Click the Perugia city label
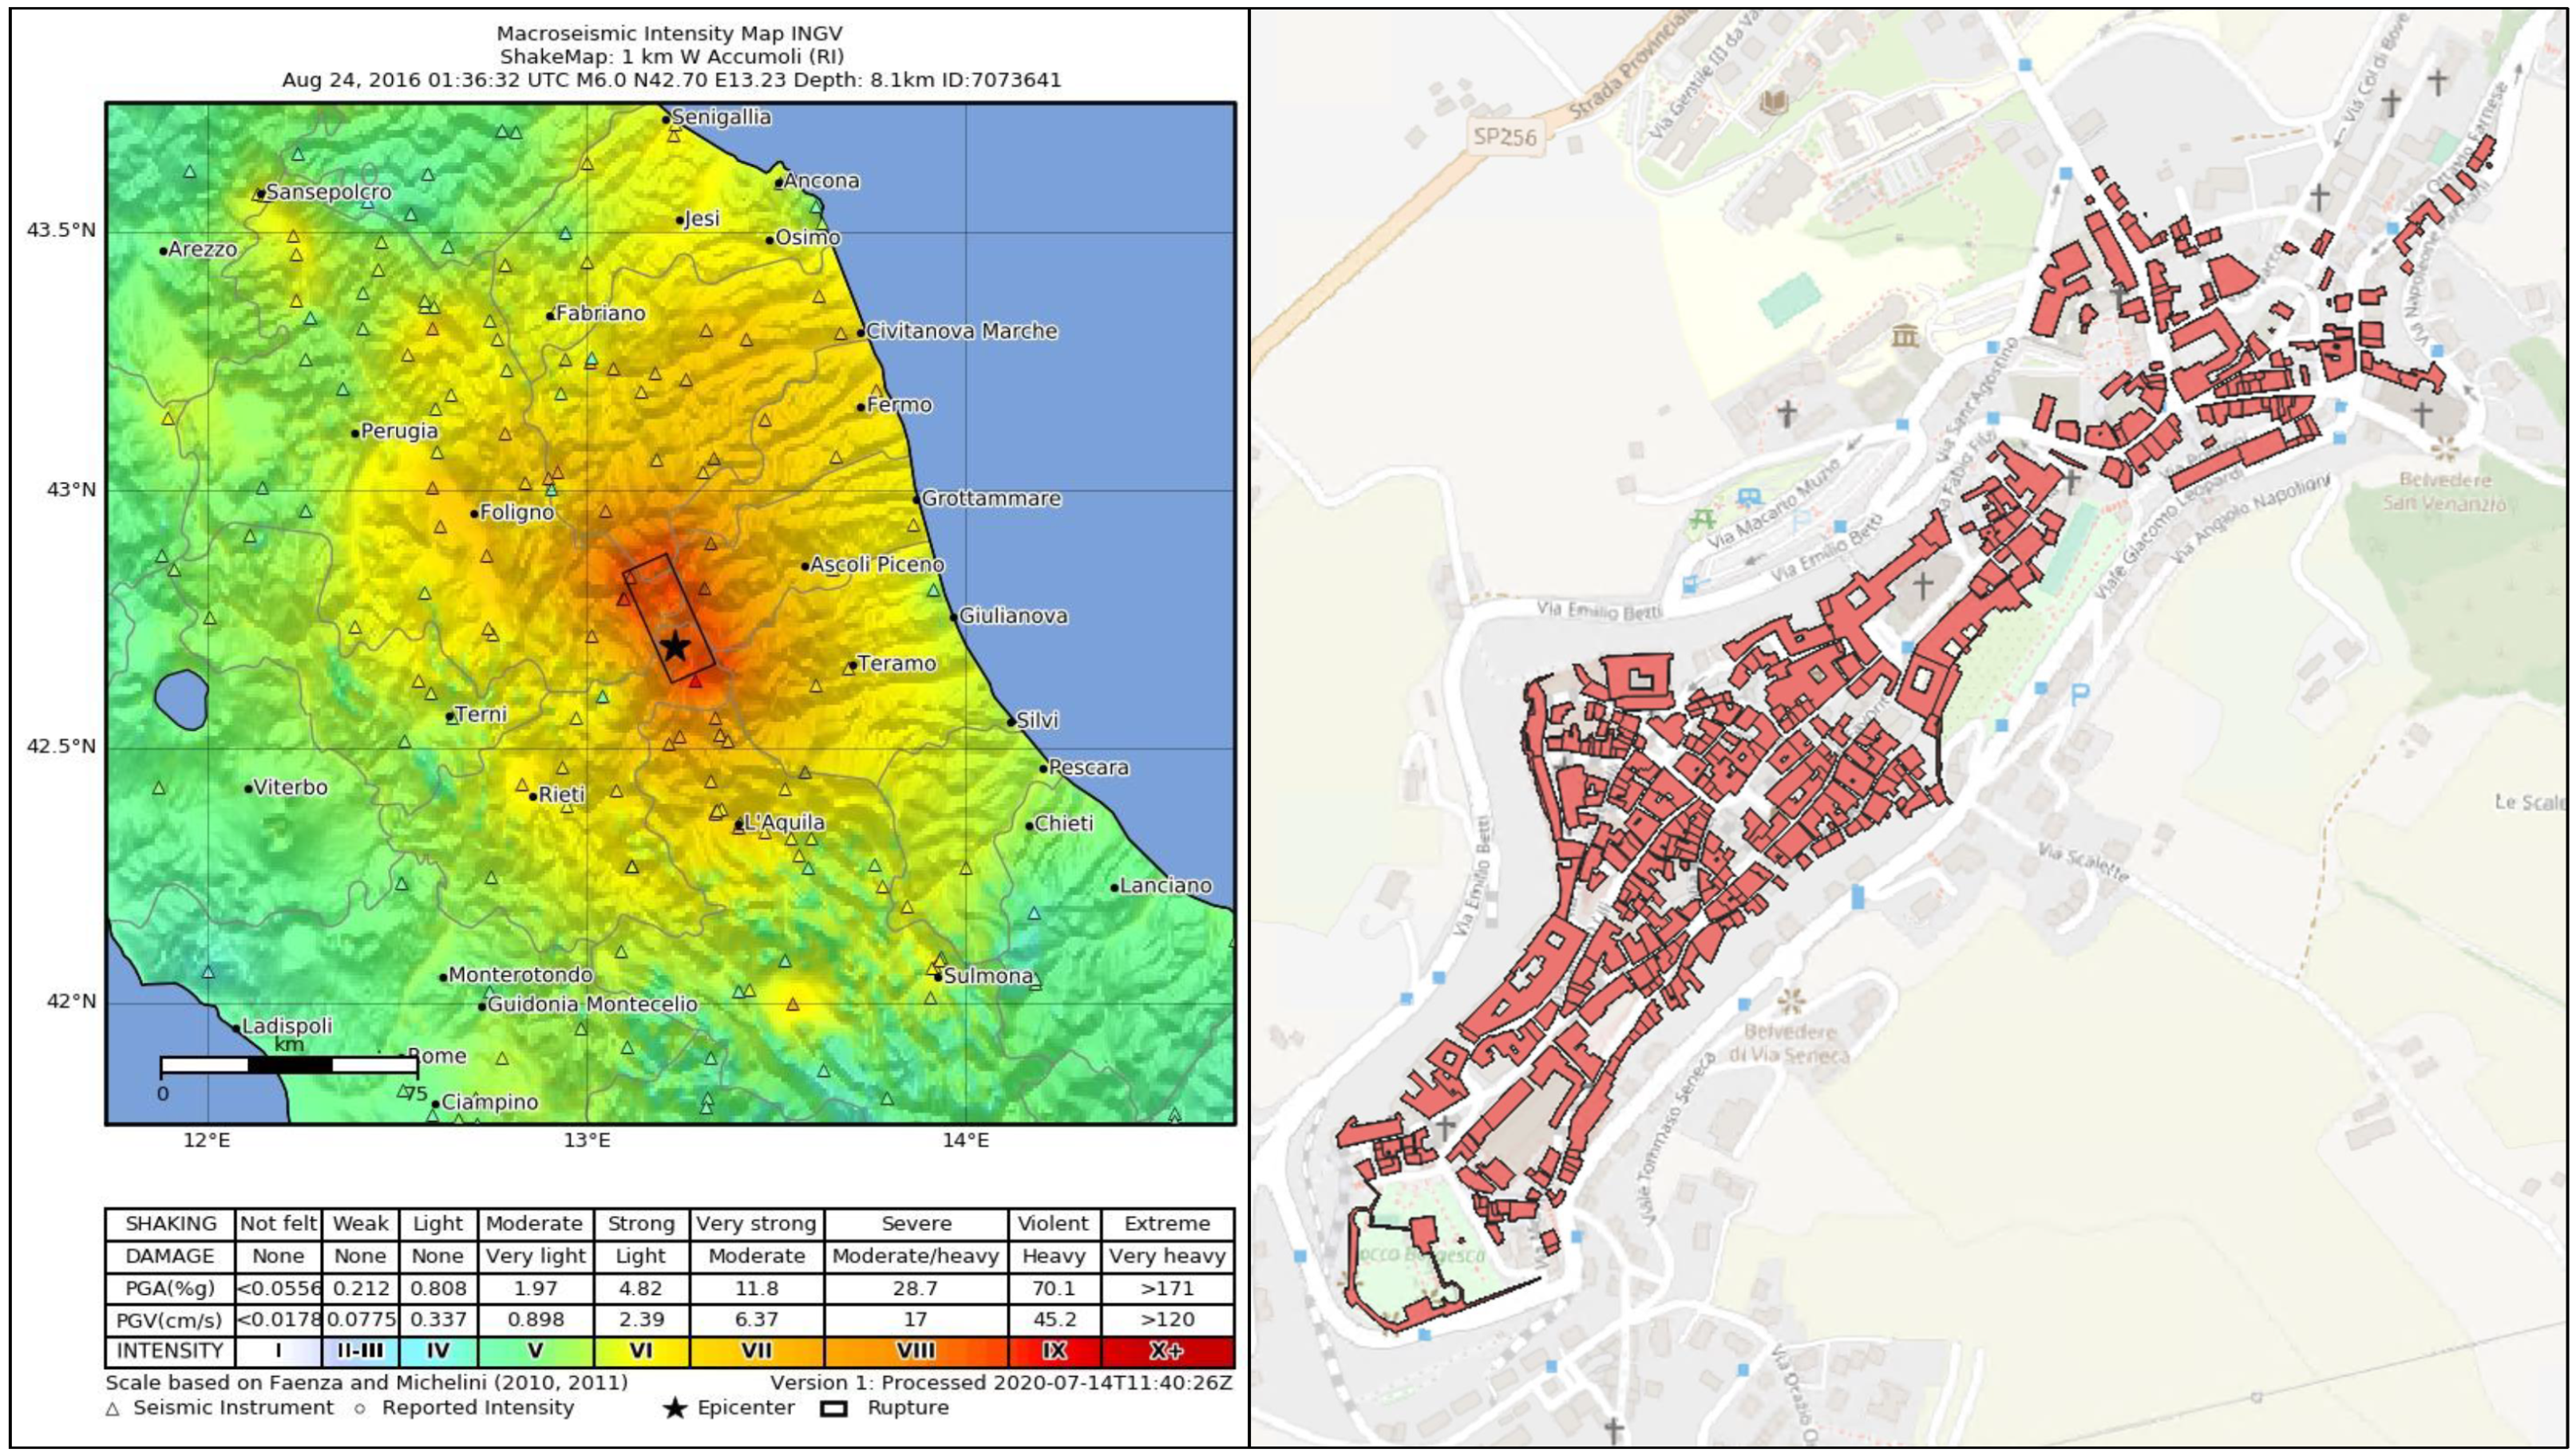Screen dimensions: 2576x1456 (398, 431)
